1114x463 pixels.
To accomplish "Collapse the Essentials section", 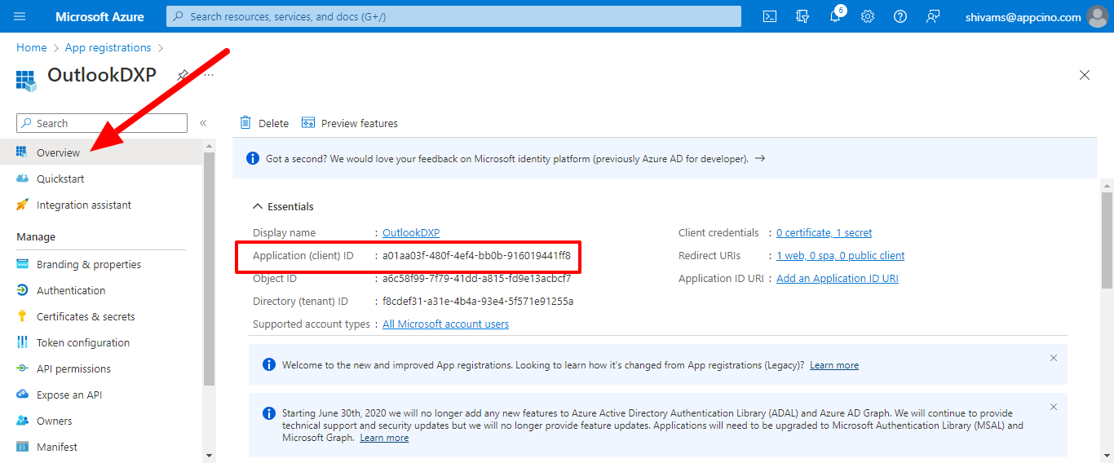I will click(258, 207).
